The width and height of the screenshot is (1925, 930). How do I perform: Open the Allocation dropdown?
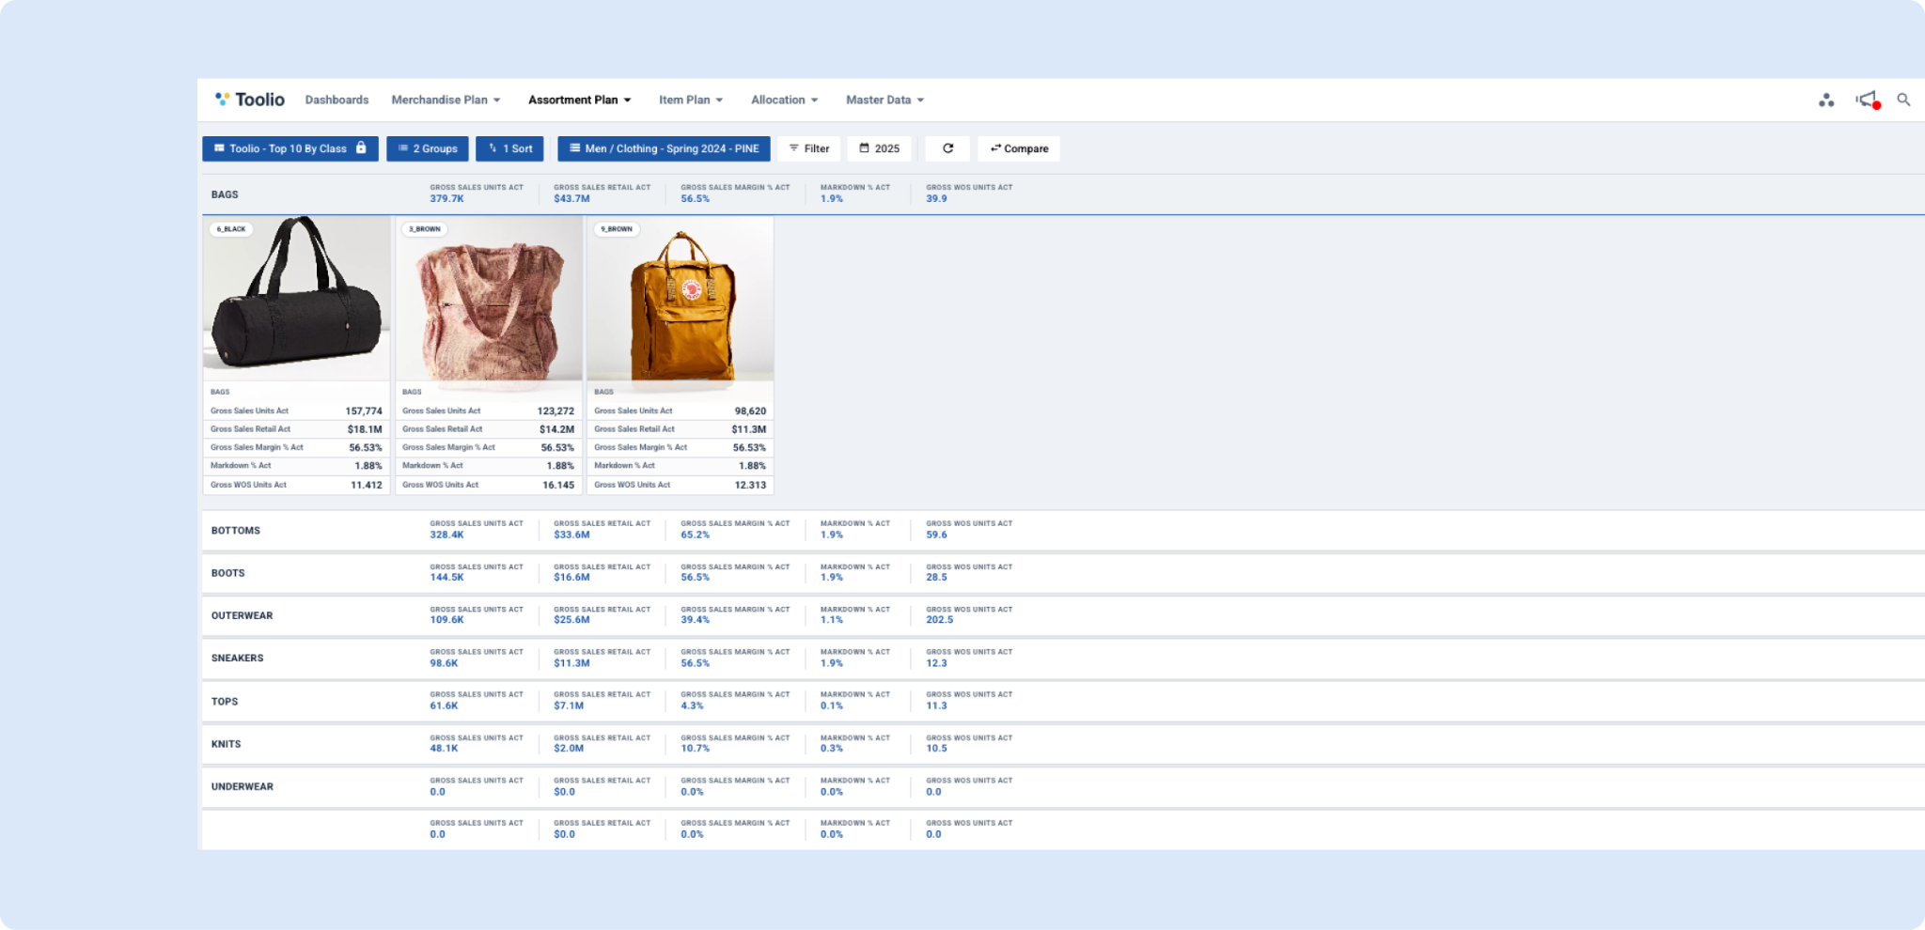coord(784,100)
